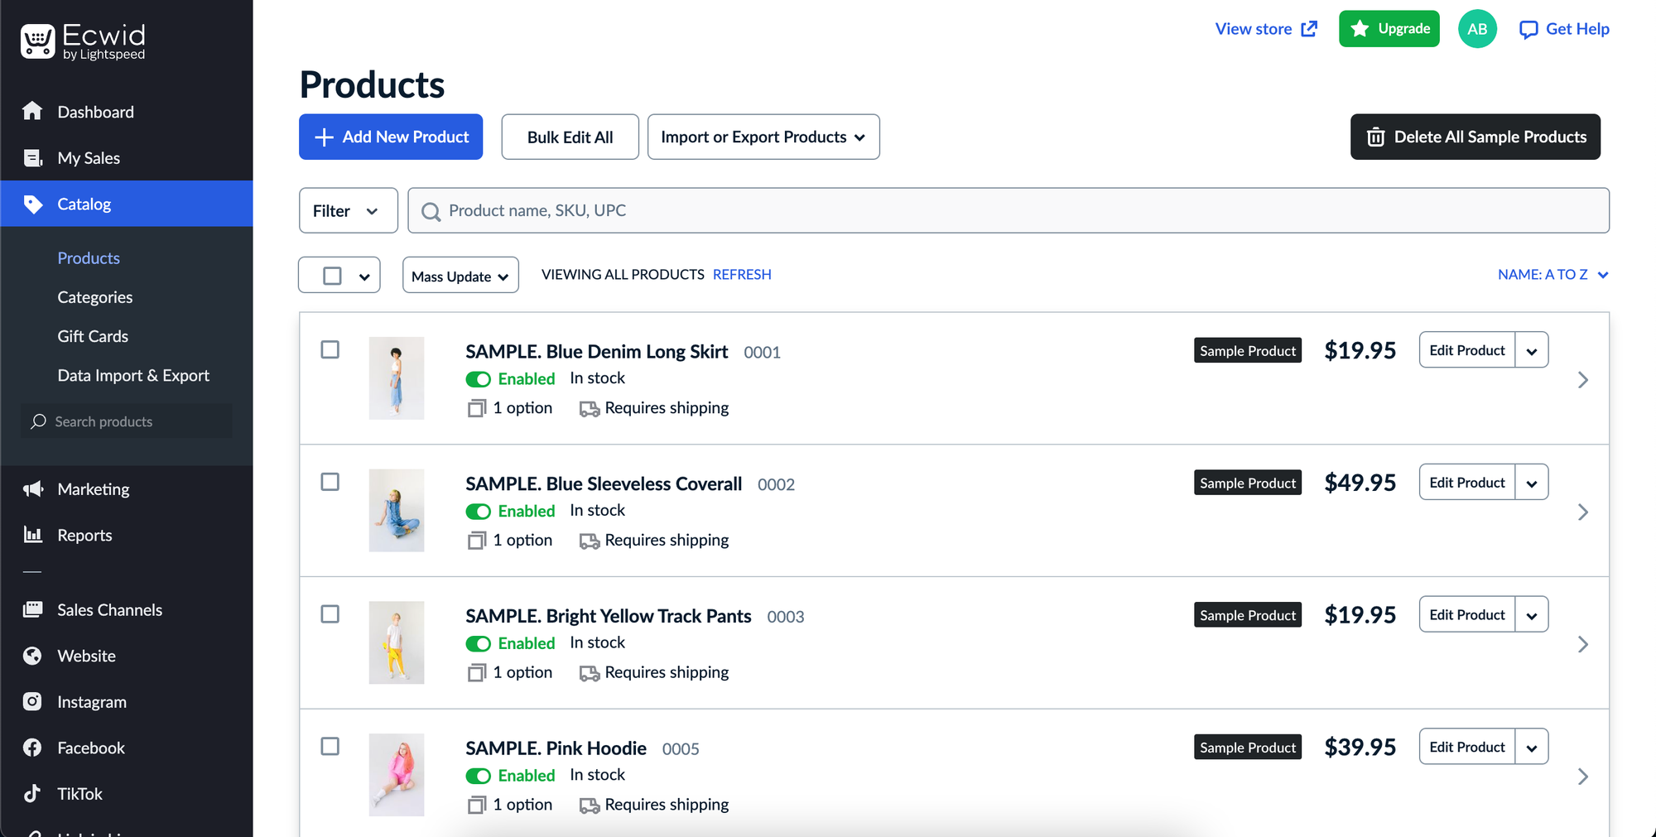Click options icon for Blue Denim Long Skirt
Image resolution: width=1656 pixels, height=837 pixels.
point(477,408)
